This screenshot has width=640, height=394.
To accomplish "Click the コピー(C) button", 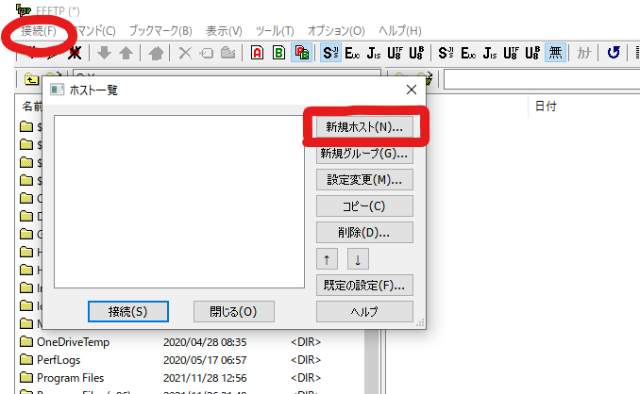I will tap(364, 206).
